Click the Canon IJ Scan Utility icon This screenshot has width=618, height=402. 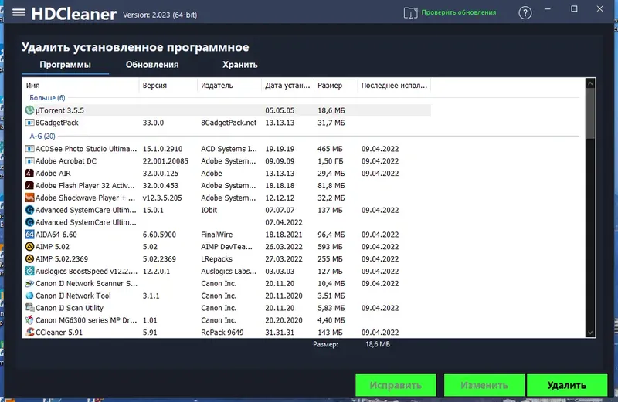pyautogui.click(x=29, y=308)
